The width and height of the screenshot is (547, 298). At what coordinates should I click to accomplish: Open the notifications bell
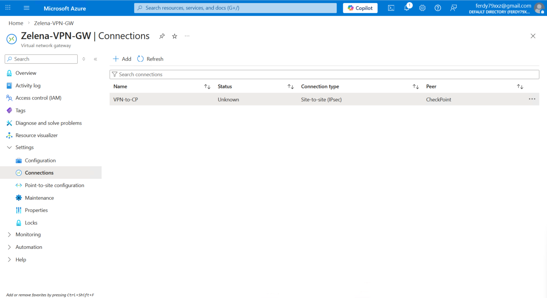pos(406,8)
